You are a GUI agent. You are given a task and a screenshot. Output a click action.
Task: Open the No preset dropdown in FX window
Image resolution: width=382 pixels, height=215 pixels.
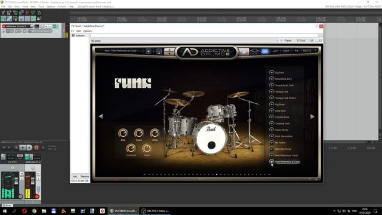(184, 41)
